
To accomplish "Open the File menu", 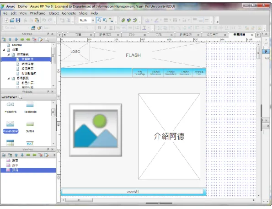I will click(x=5, y=13).
